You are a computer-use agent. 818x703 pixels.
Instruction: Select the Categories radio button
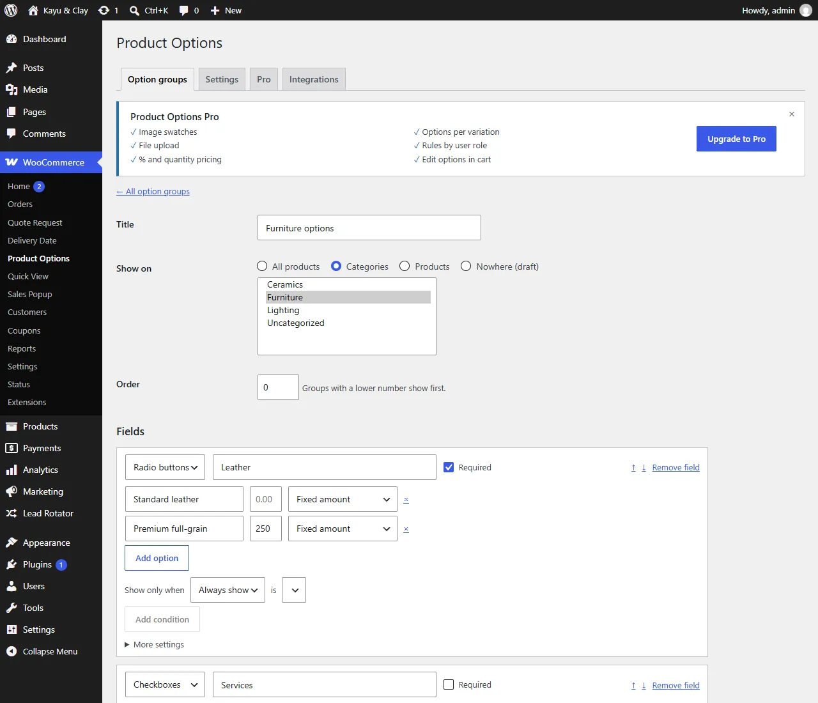pyautogui.click(x=336, y=266)
